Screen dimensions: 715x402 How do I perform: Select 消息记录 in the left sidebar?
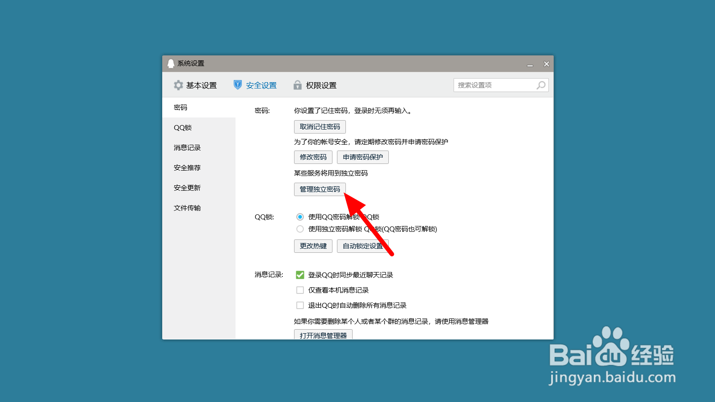[199, 148]
